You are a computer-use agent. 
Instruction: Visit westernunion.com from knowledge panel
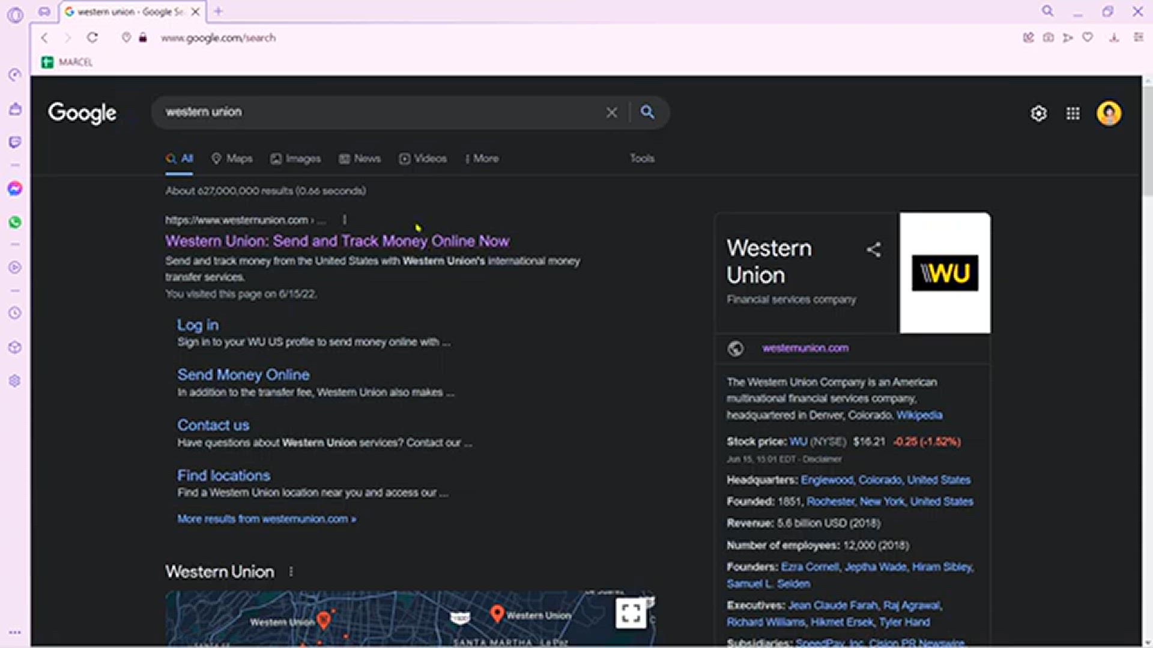coord(805,348)
